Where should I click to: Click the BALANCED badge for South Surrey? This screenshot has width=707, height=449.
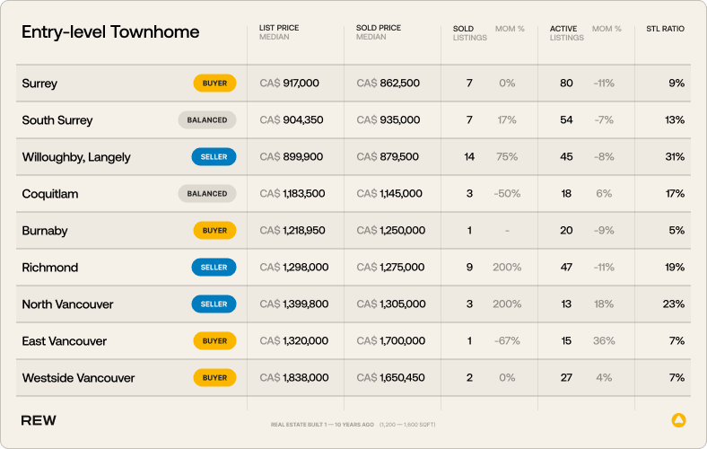click(x=207, y=120)
